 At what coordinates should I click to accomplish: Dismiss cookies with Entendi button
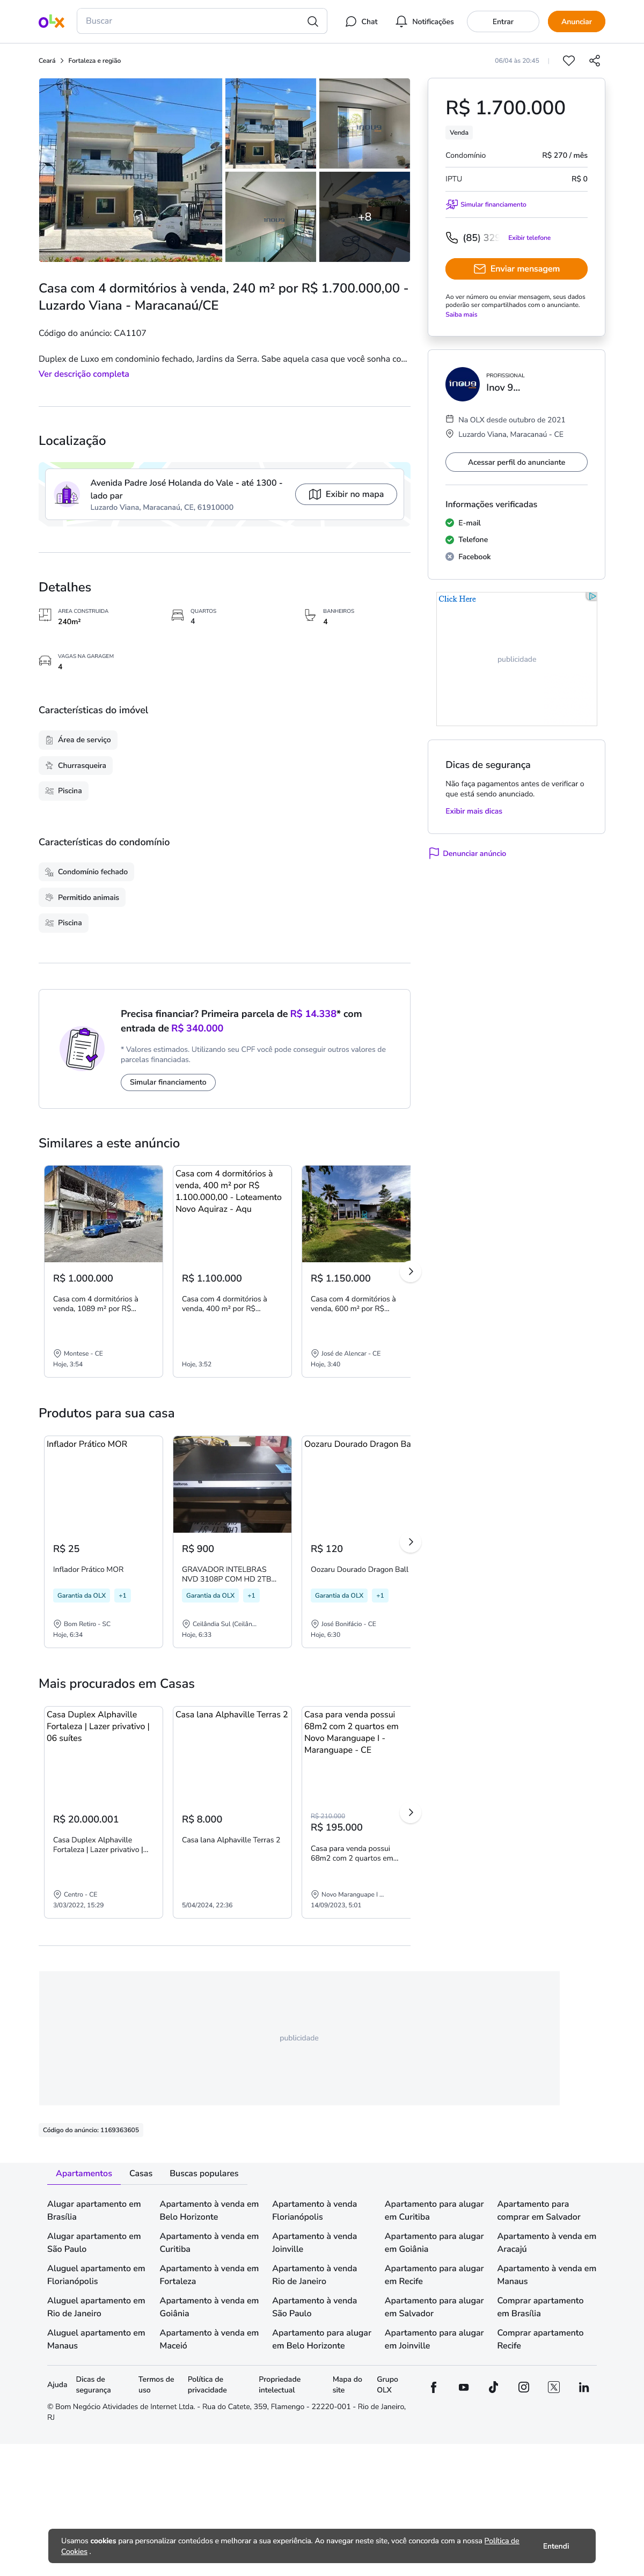click(556, 2546)
